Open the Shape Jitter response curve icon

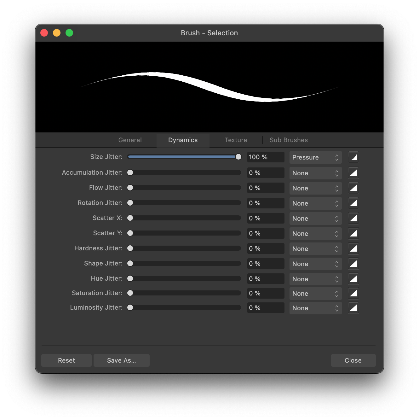(353, 263)
